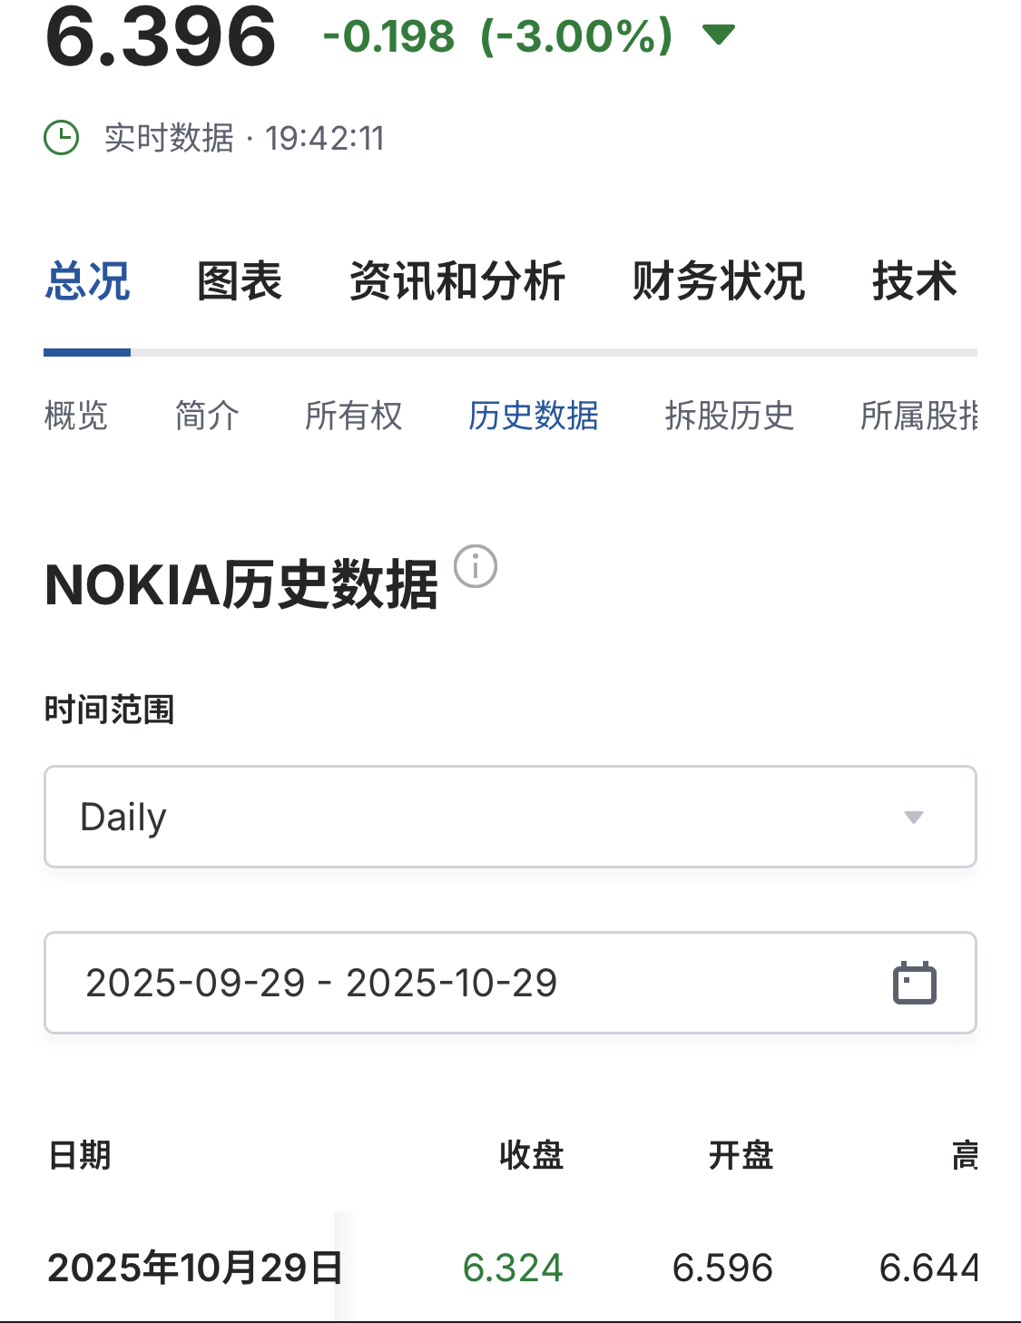Switch to the 总况 tab
The width and height of the screenshot is (1021, 1323).
(x=87, y=281)
